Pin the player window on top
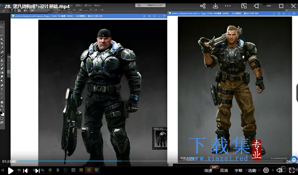 [256, 6]
